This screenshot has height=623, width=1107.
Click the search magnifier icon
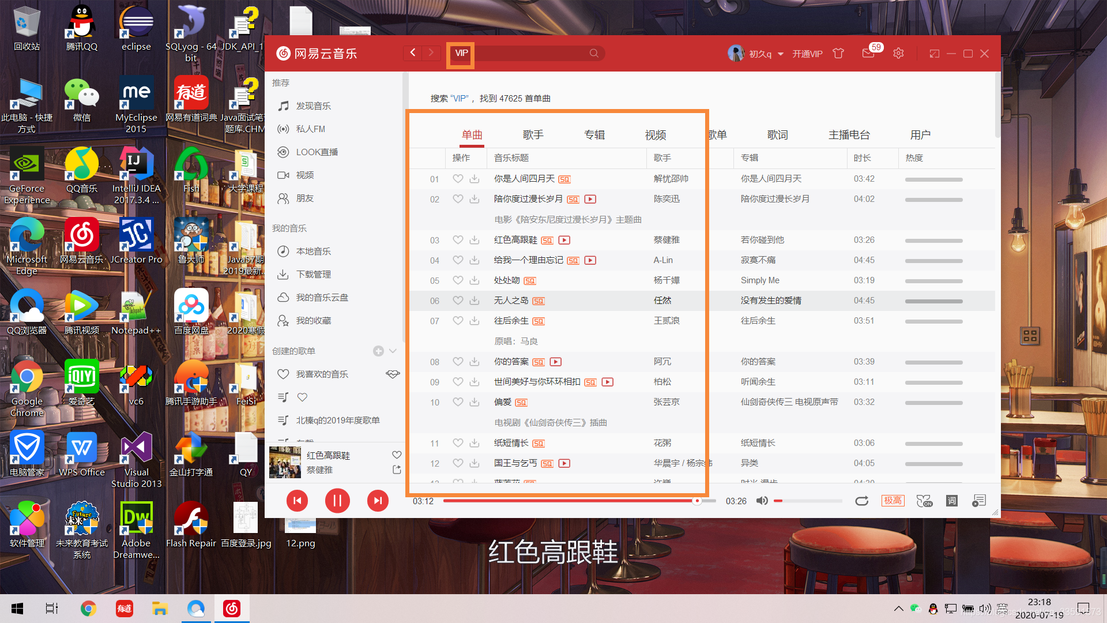tap(594, 53)
